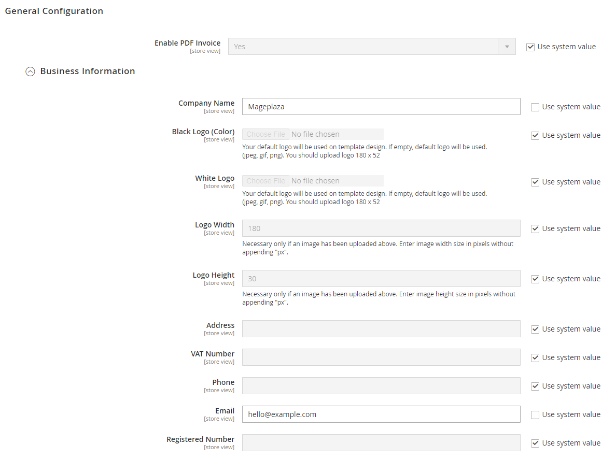Click Choose File for White Logo
This screenshot has width=616, height=459.
[265, 181]
